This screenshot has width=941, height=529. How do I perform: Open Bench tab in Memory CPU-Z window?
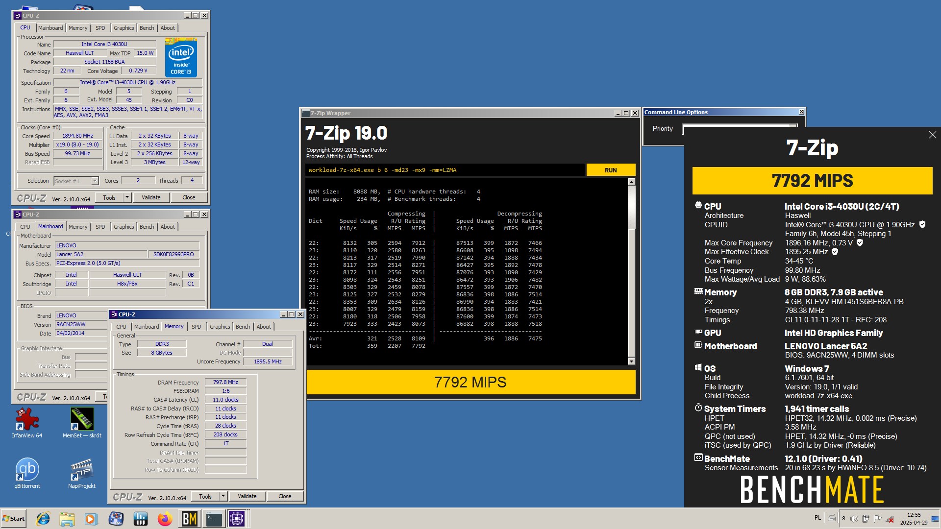[243, 327]
